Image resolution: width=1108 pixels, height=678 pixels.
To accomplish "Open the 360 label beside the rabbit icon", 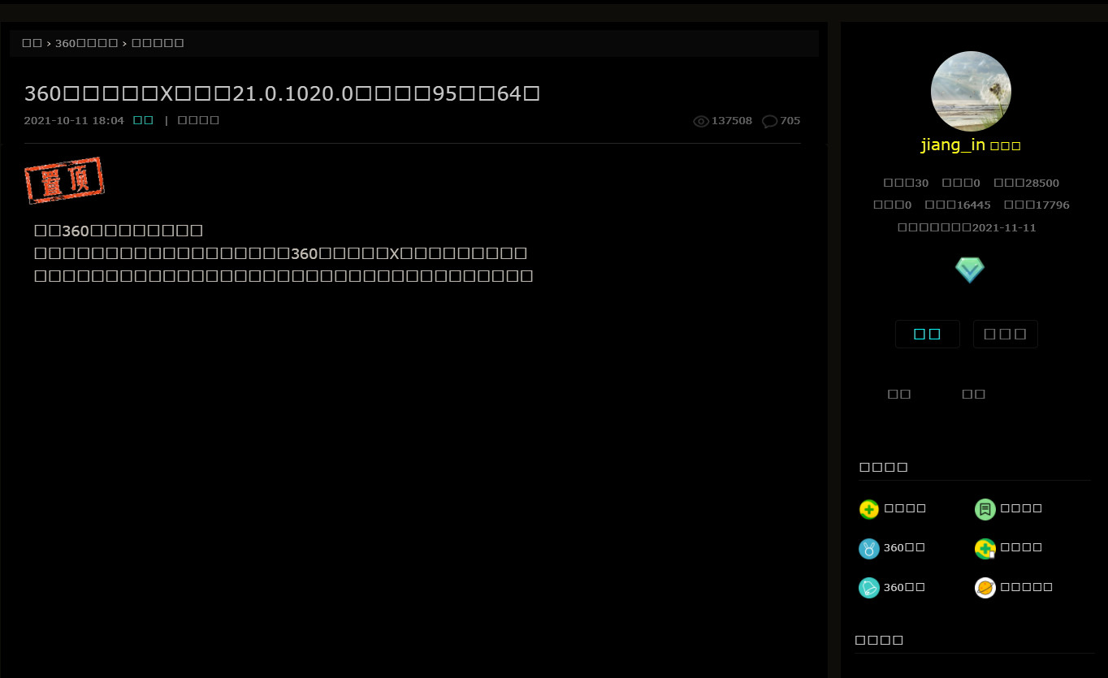I will (x=904, y=548).
